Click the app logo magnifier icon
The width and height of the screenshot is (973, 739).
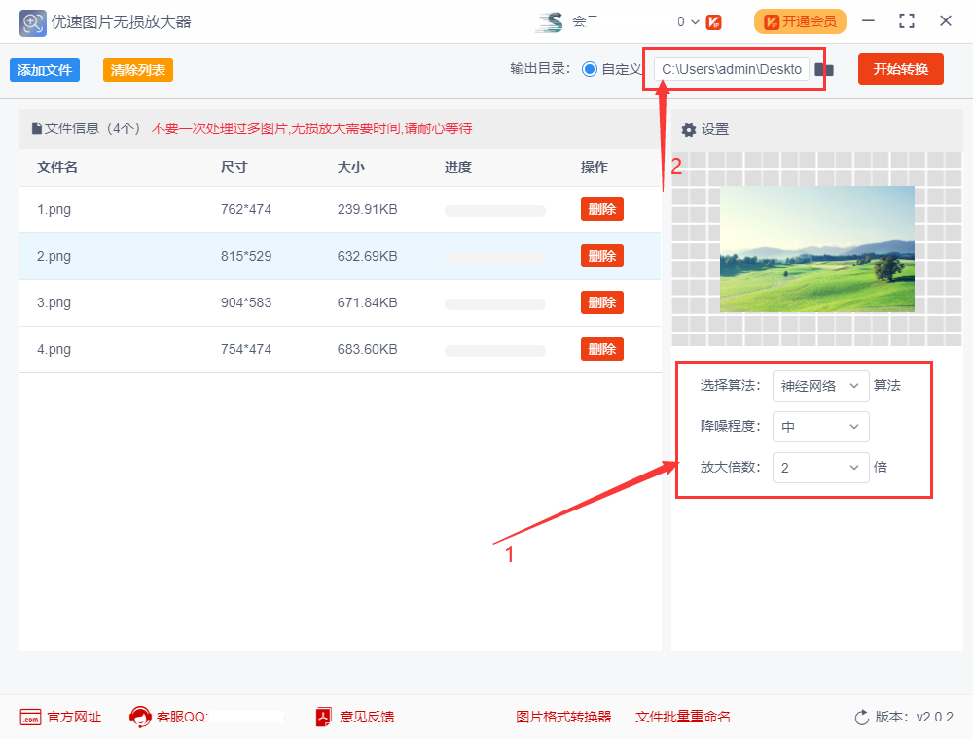coord(32,23)
